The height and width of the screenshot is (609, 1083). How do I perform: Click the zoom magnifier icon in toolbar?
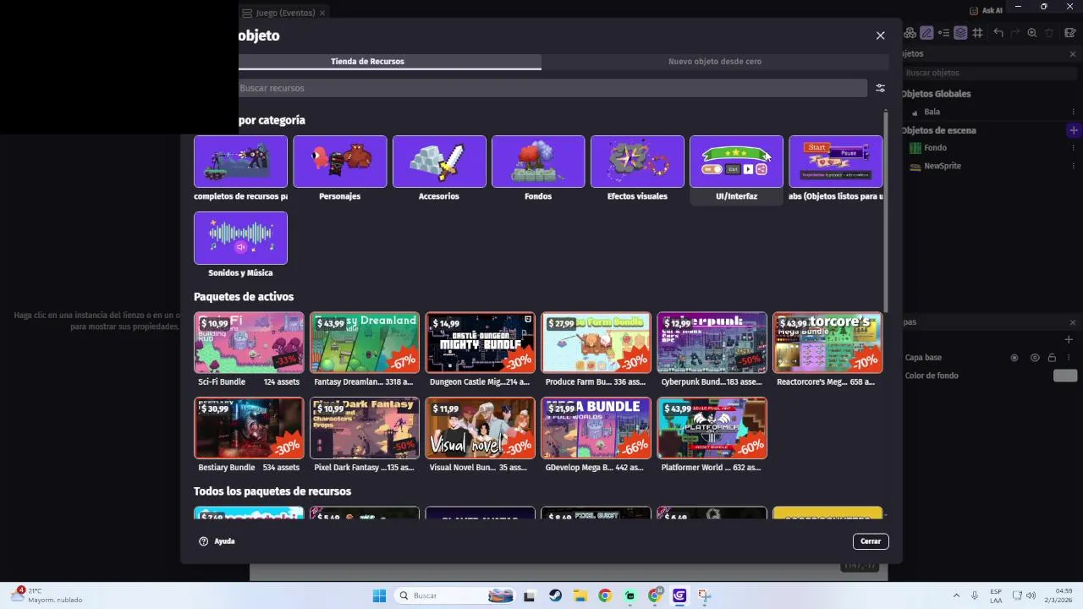1032,33
